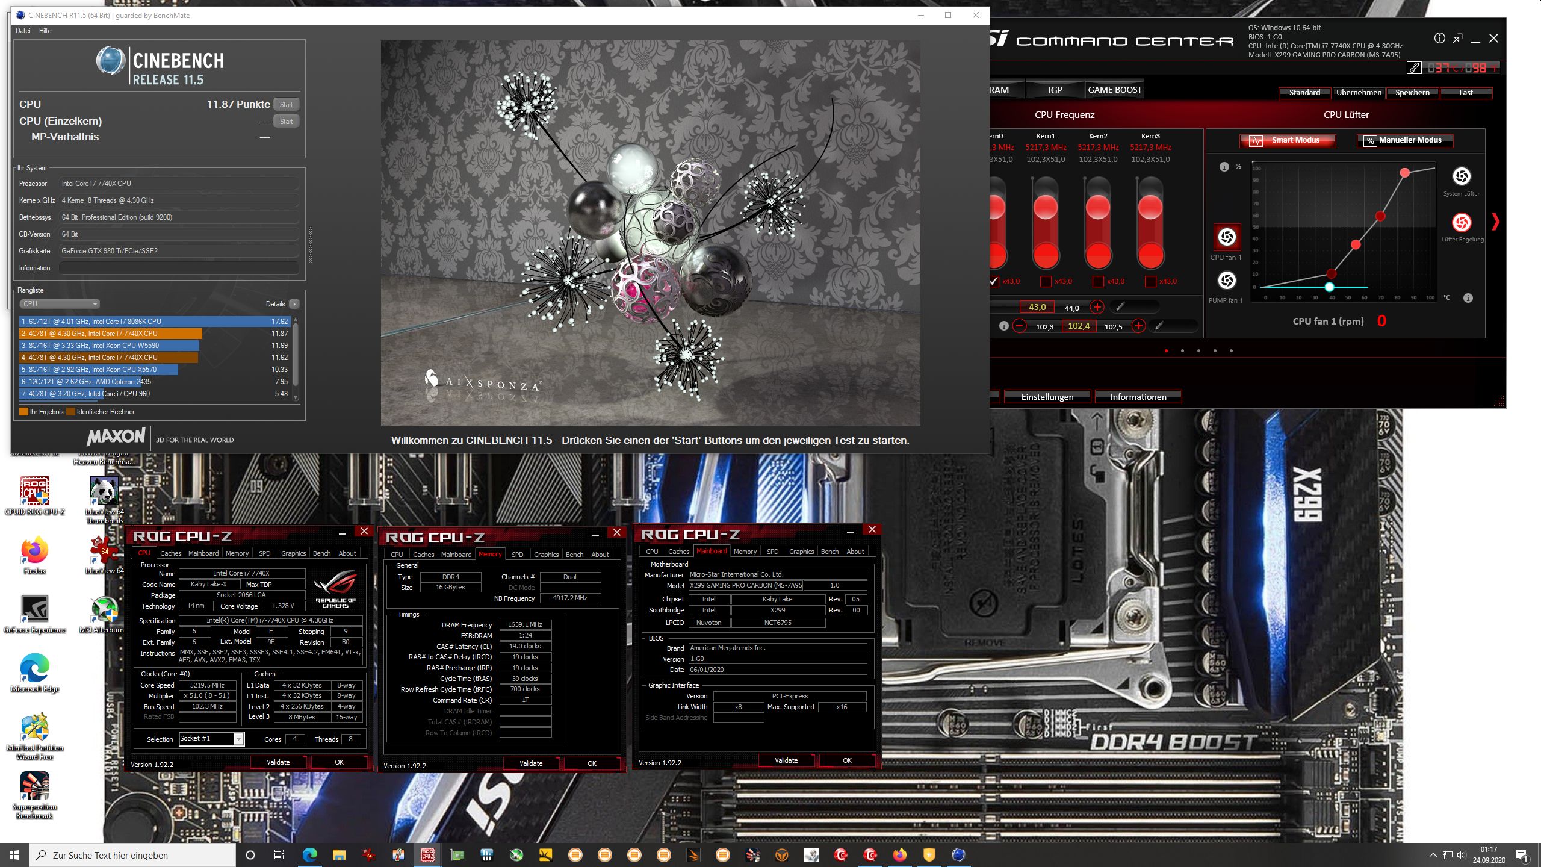The image size is (1541, 867).
Task: Open Firefox desktop shortcut
Action: (34, 555)
